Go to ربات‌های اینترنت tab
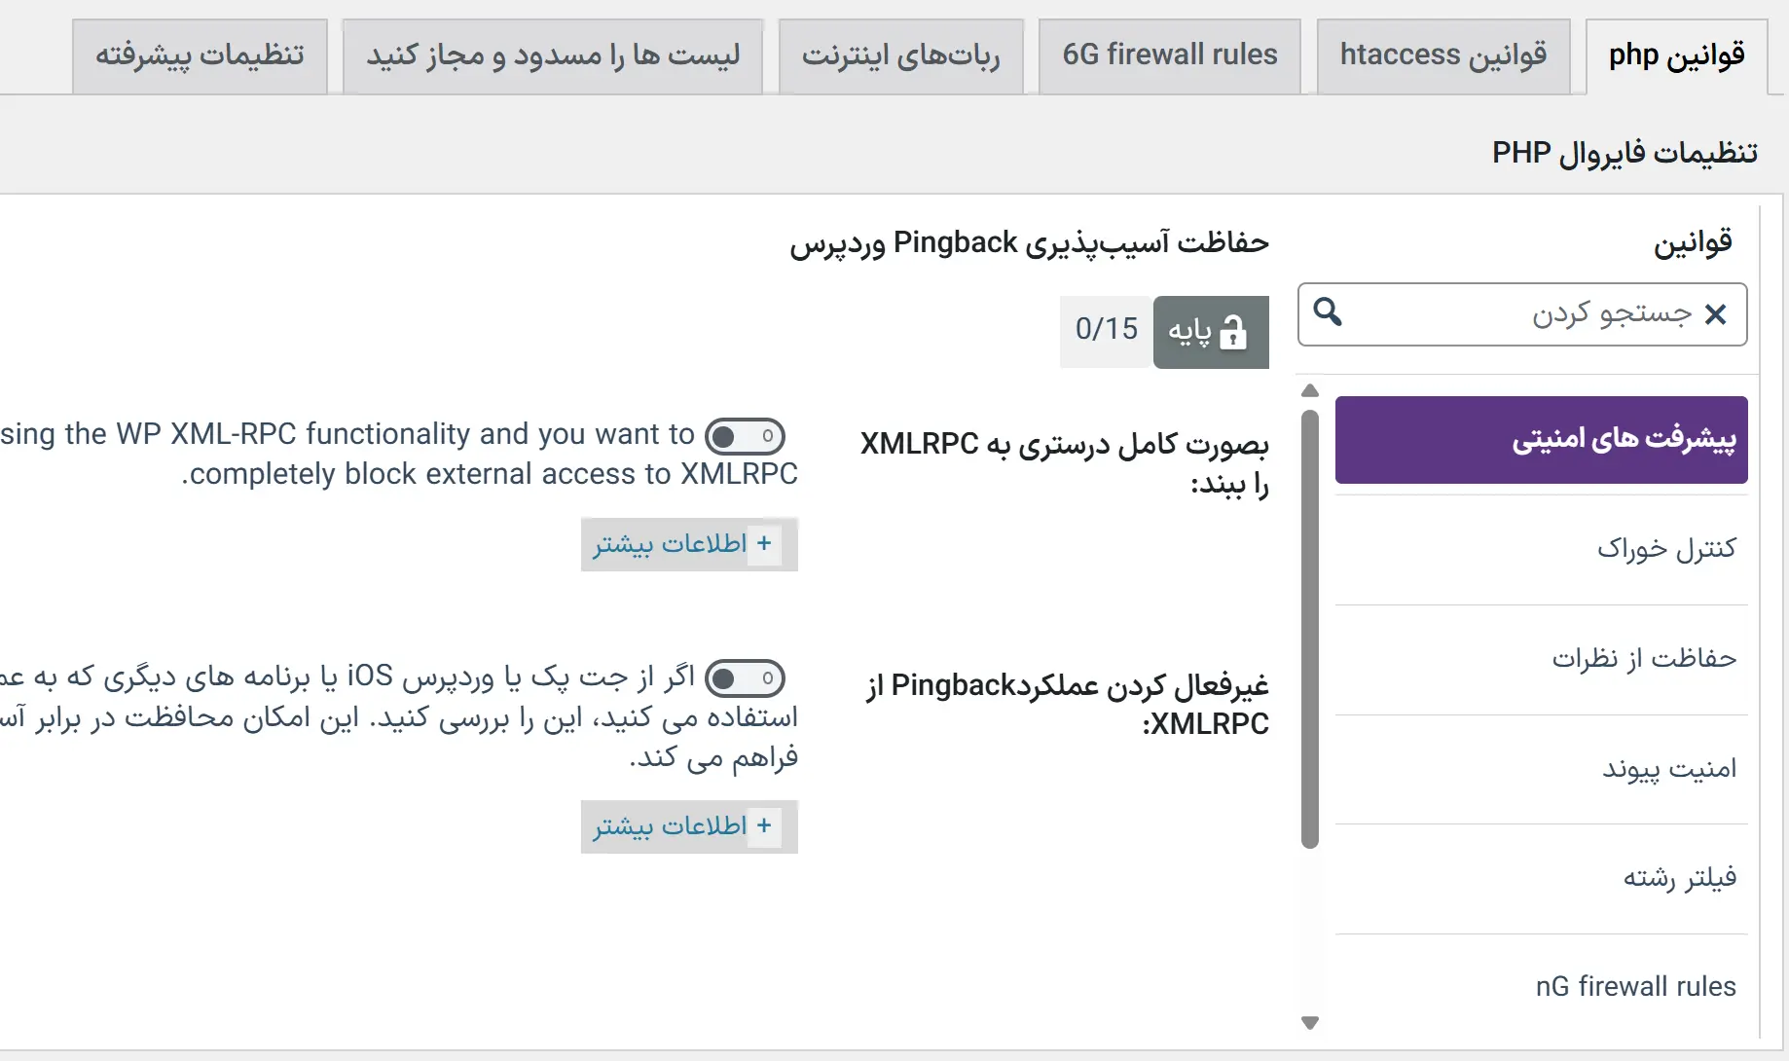1789x1061 pixels. [x=900, y=55]
